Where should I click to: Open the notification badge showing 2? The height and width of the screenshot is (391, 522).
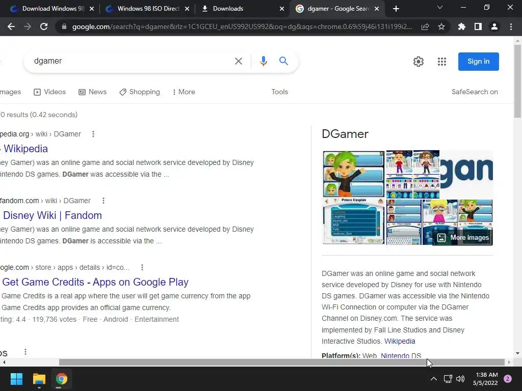(508, 379)
